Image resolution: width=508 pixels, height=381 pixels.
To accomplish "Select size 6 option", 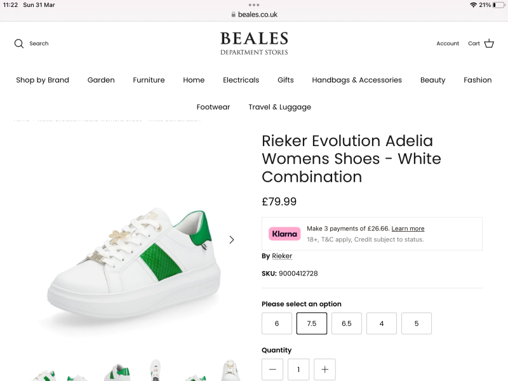I will tap(276, 323).
